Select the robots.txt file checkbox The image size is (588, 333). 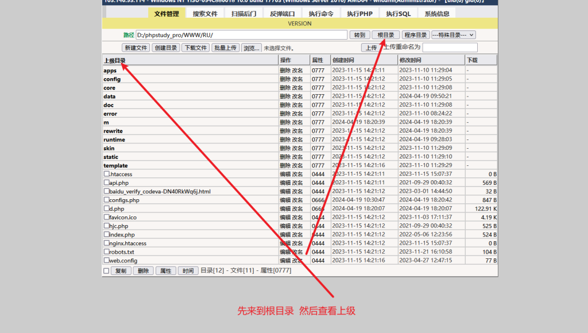(x=106, y=251)
